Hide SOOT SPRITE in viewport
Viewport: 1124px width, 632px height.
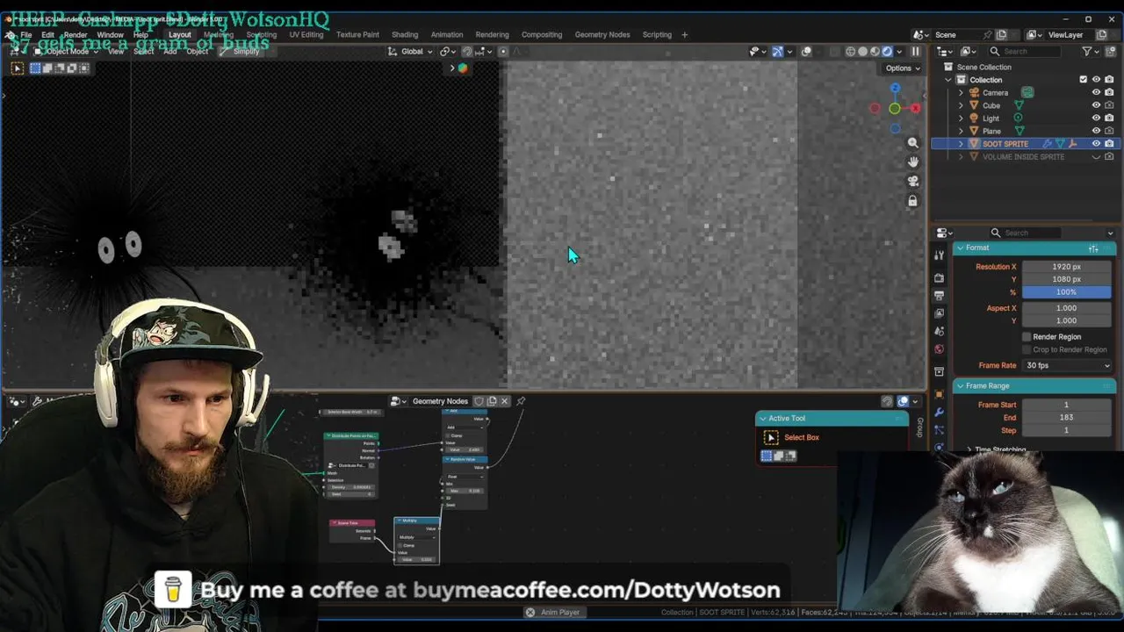[1096, 144]
